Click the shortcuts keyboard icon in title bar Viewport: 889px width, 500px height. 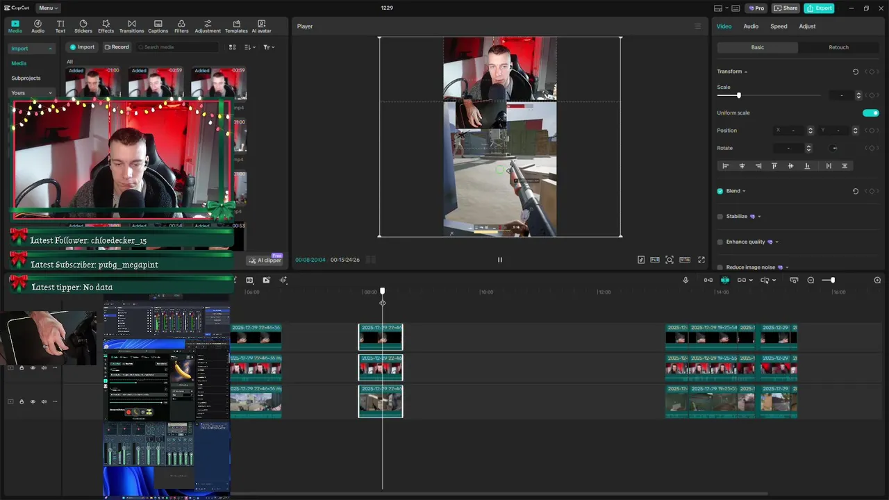736,8
